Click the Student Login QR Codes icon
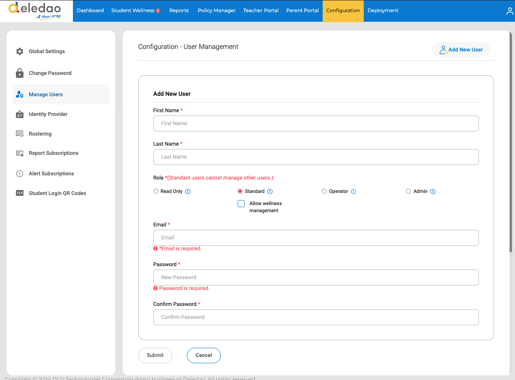515x380 pixels. pyautogui.click(x=20, y=193)
